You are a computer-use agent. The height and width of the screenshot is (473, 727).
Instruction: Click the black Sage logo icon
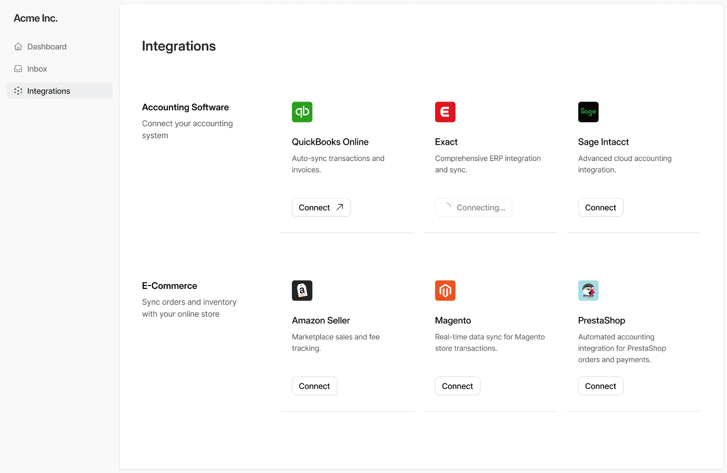588,112
